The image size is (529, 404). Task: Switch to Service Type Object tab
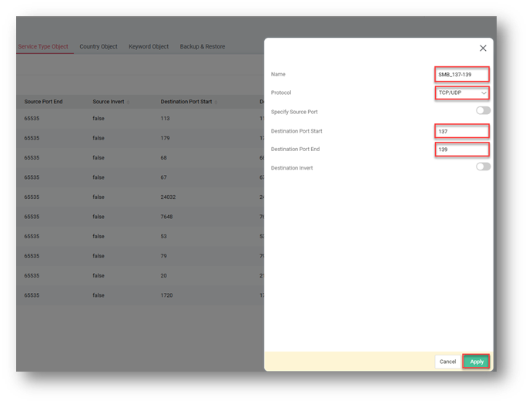pyautogui.click(x=43, y=46)
